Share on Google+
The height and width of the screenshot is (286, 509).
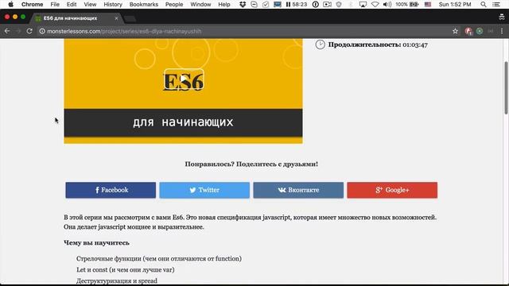[392, 190]
